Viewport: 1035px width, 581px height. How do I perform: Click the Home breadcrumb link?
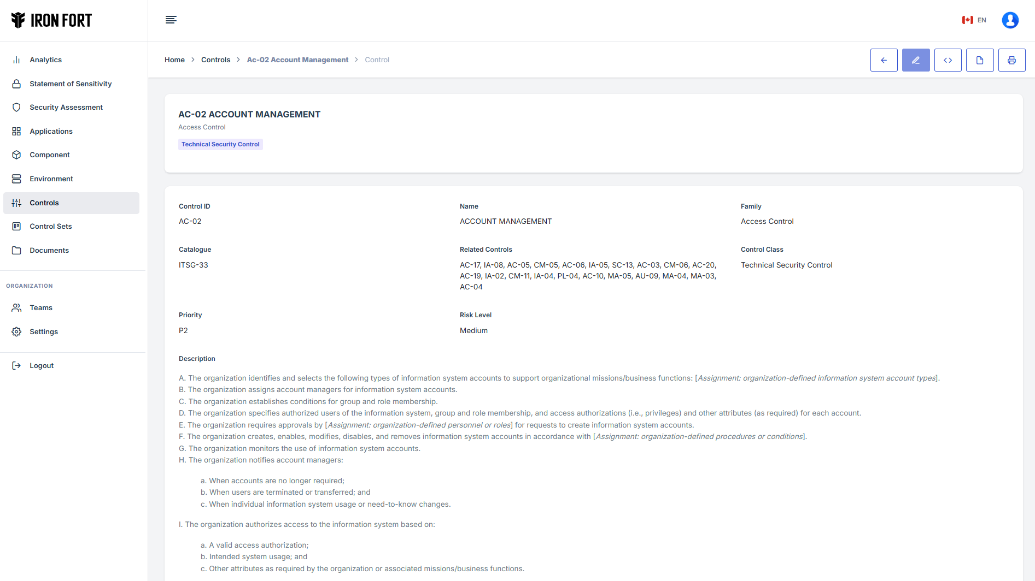[174, 60]
